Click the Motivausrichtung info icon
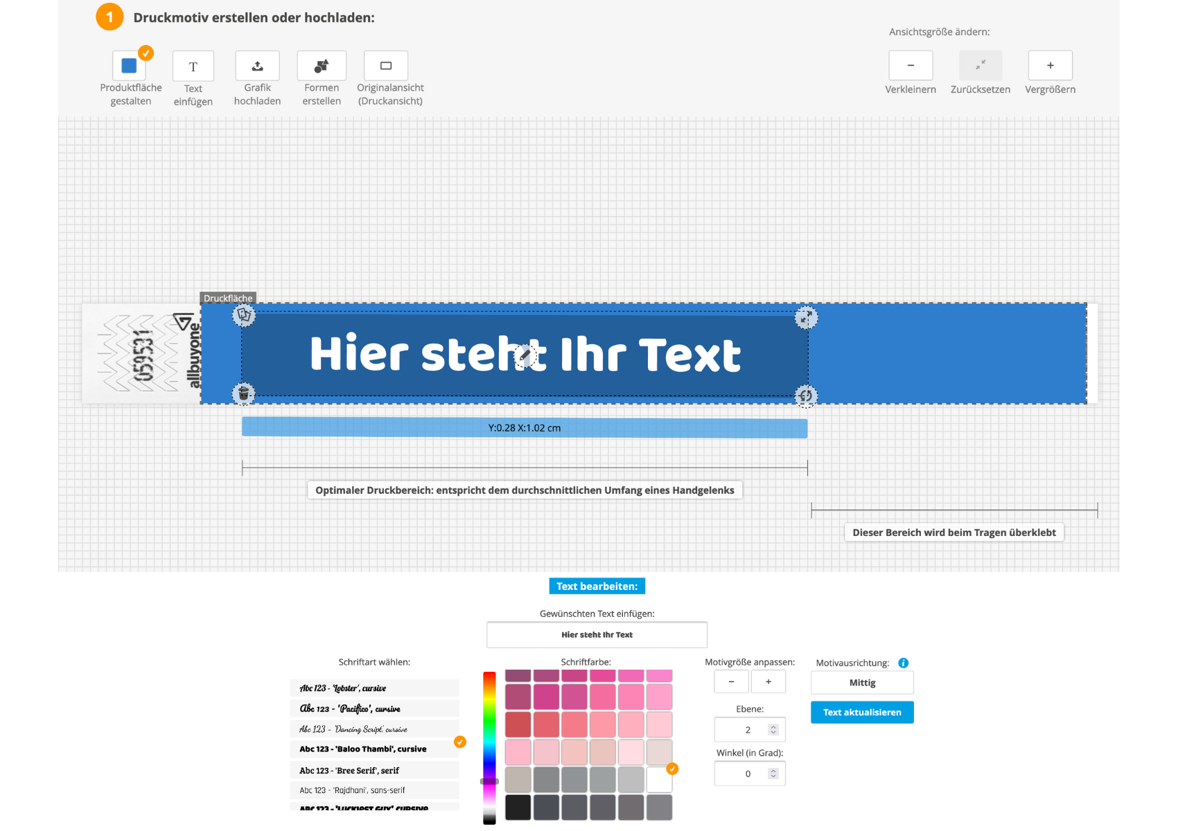Screen dimensions: 1178x831 click(x=903, y=663)
